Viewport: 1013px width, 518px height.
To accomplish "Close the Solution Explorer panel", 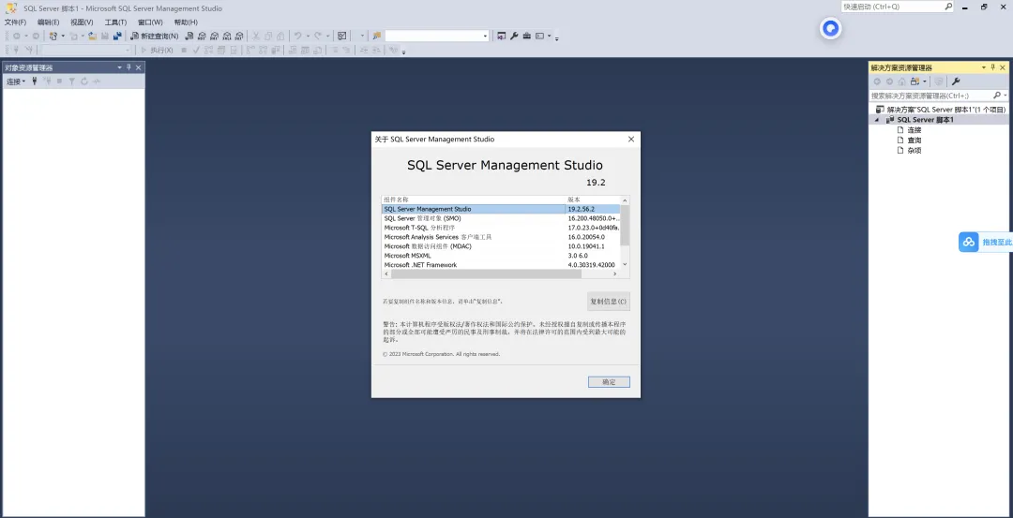I will (1004, 67).
